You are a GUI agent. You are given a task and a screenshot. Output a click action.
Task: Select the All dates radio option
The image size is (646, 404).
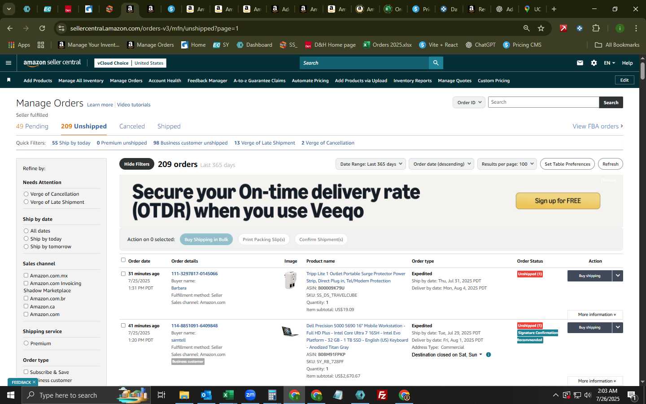pyautogui.click(x=26, y=231)
